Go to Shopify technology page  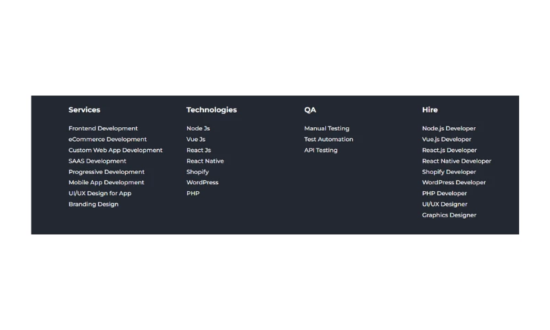pyautogui.click(x=197, y=172)
